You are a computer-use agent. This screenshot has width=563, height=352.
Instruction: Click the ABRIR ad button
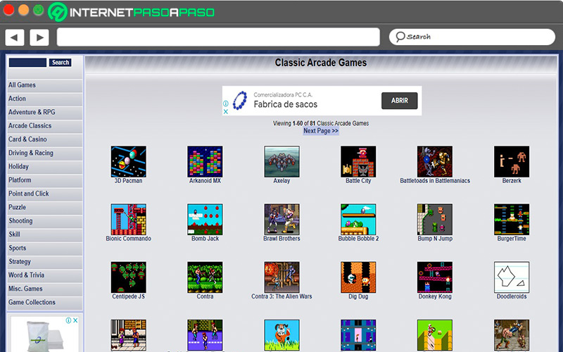tap(399, 101)
